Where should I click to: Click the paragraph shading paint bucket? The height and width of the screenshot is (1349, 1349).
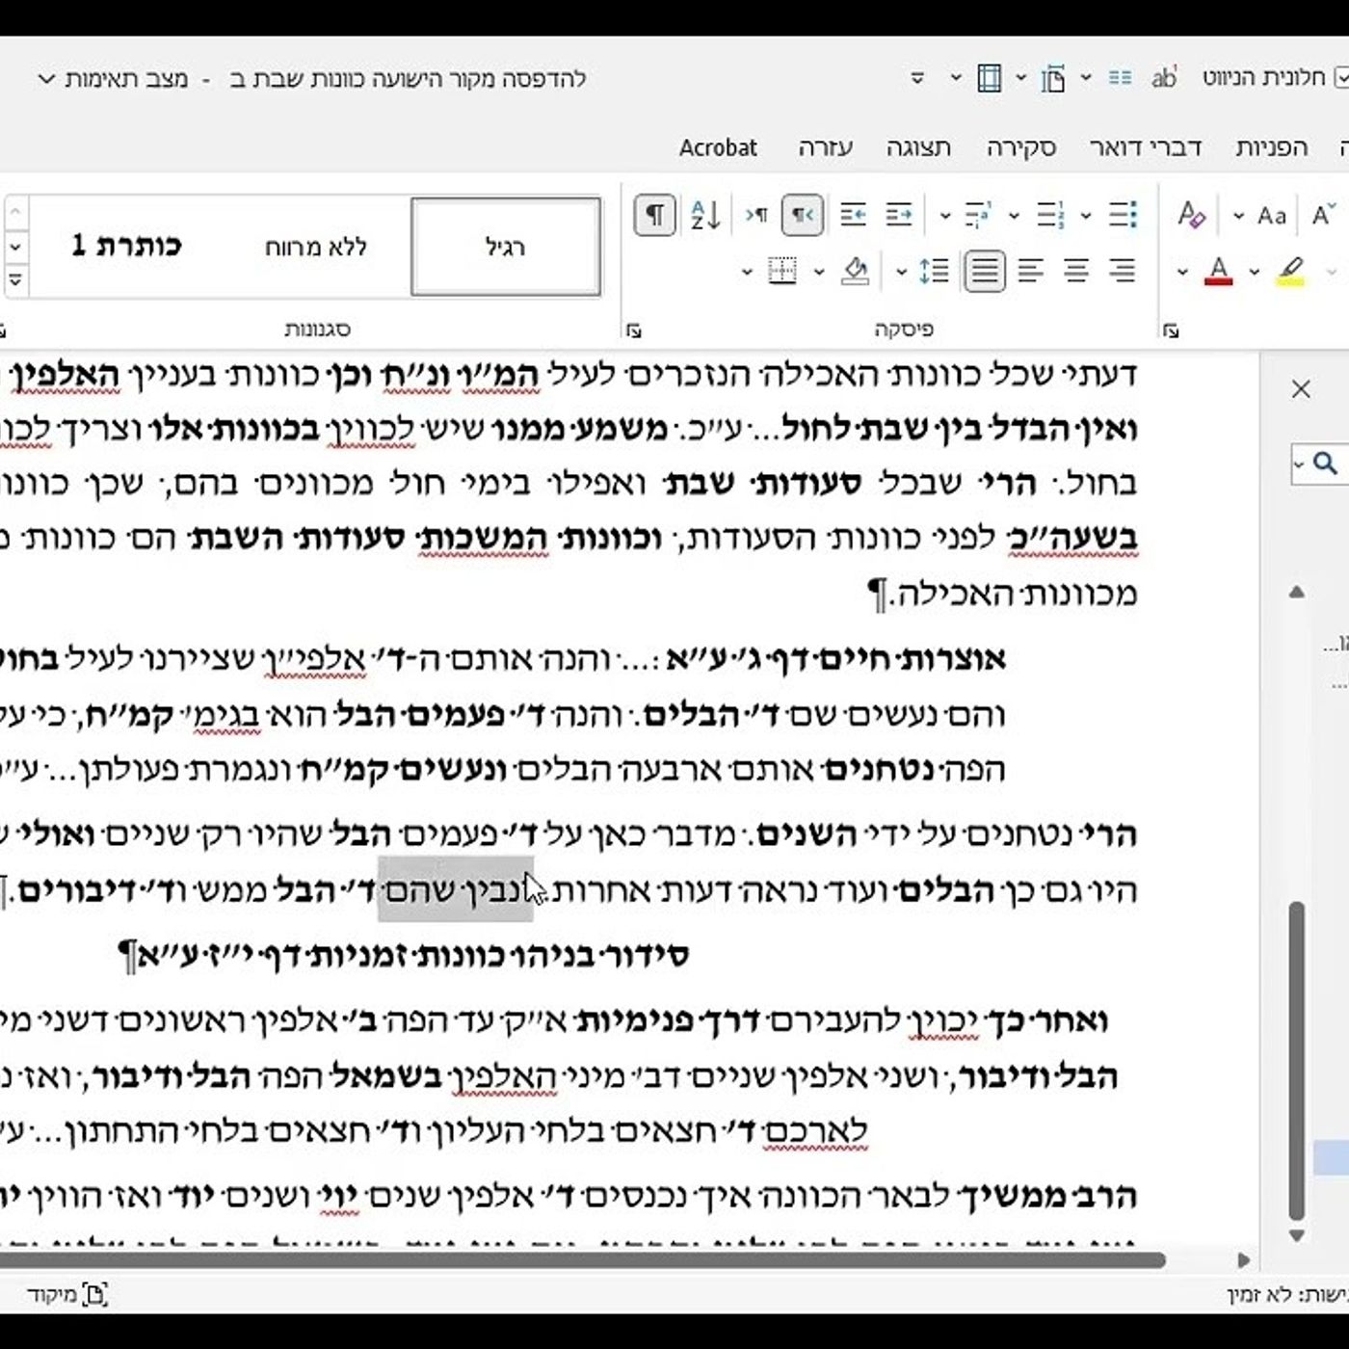[855, 271]
